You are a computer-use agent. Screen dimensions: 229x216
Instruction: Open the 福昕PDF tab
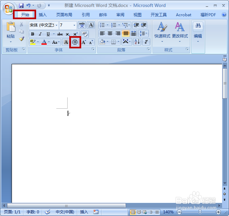click(208, 15)
